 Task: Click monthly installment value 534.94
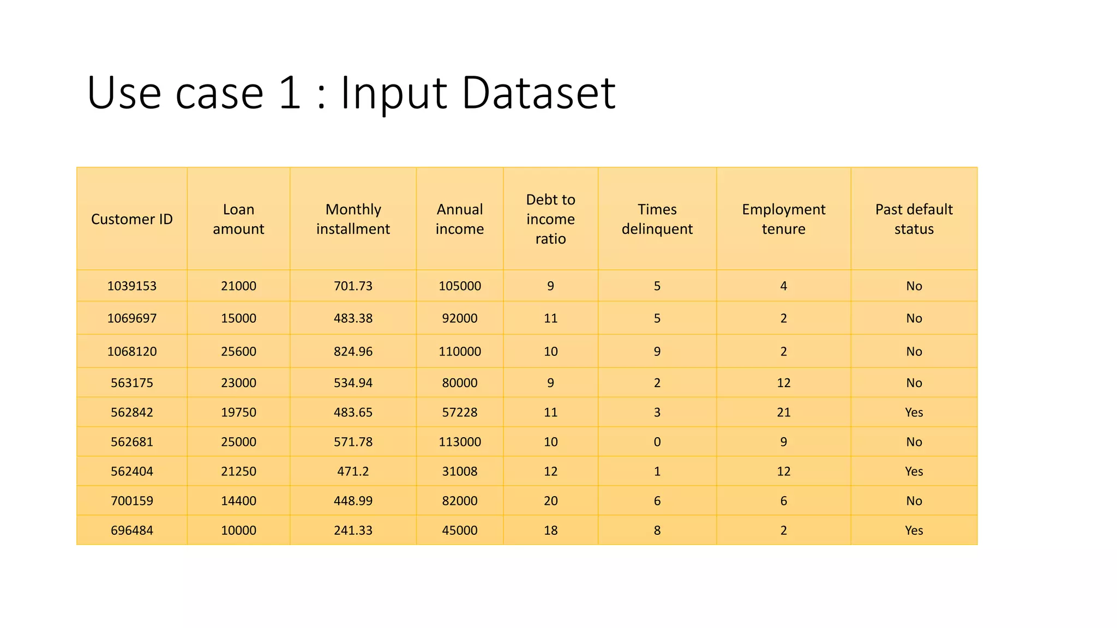tap(353, 383)
